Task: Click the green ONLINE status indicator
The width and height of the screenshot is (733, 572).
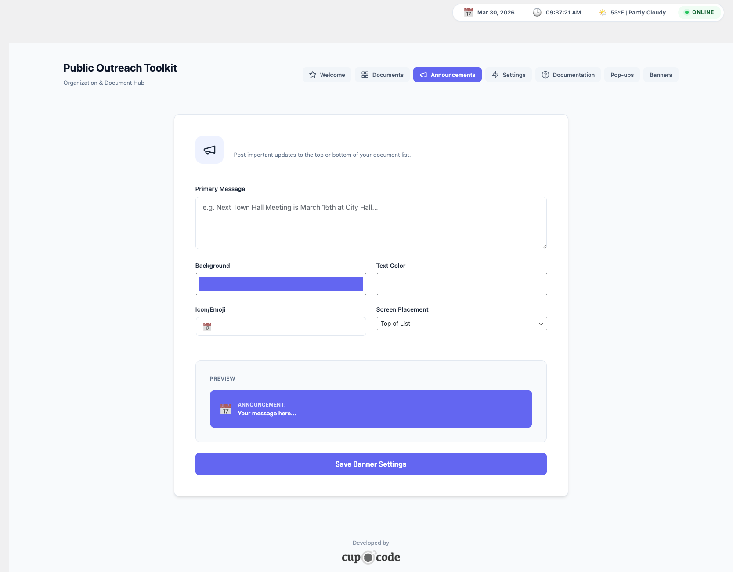Action: [x=699, y=12]
